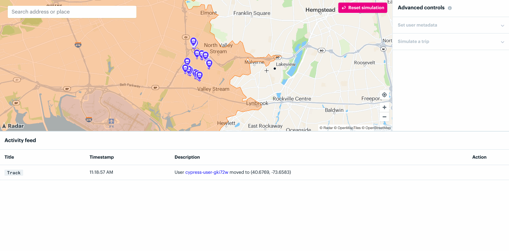
Task: Select the 11:18:57 AM timestamp cell
Action: point(101,172)
